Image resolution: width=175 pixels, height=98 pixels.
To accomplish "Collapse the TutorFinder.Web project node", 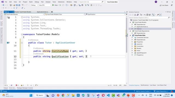I will (130, 35).
